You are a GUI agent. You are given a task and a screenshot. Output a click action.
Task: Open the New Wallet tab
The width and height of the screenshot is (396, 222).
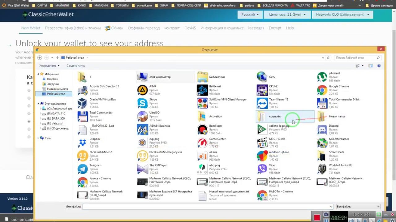tap(31, 28)
